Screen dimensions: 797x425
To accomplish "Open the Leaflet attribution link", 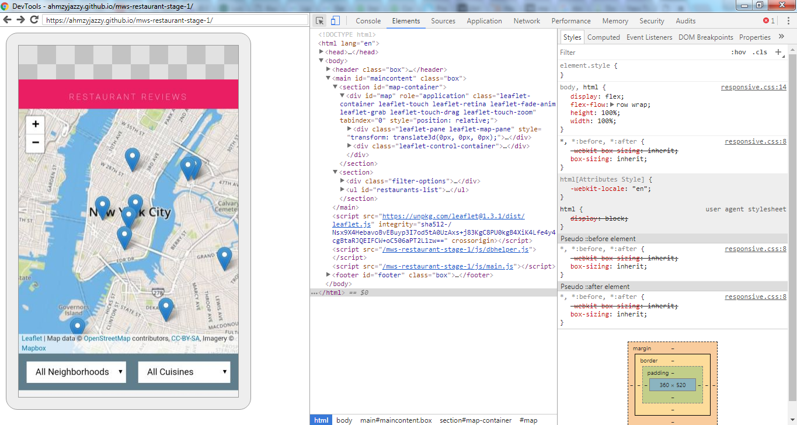I will coord(32,339).
